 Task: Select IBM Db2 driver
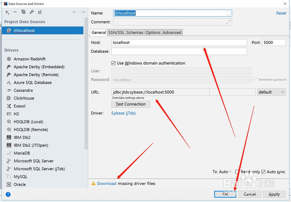pos(22,137)
